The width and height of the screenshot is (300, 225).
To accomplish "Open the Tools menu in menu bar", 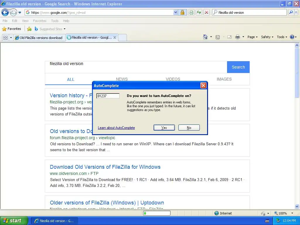I will coord(55,21).
